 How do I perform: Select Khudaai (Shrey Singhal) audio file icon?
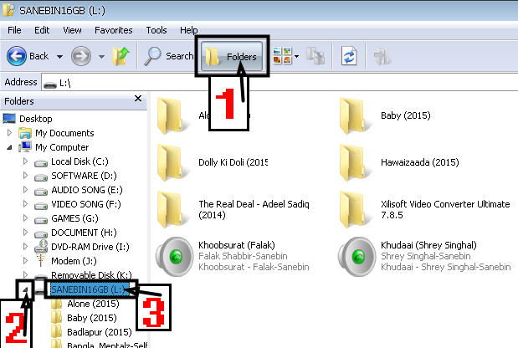point(356,256)
